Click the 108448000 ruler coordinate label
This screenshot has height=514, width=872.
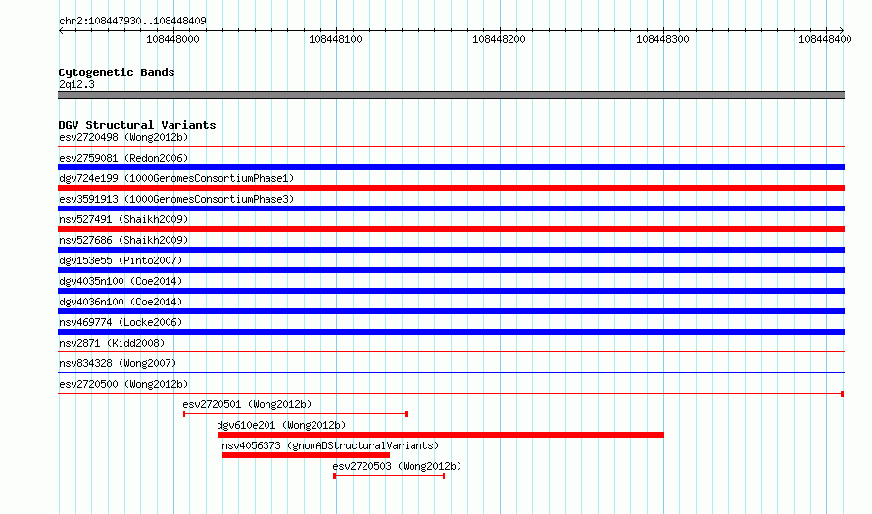click(172, 39)
